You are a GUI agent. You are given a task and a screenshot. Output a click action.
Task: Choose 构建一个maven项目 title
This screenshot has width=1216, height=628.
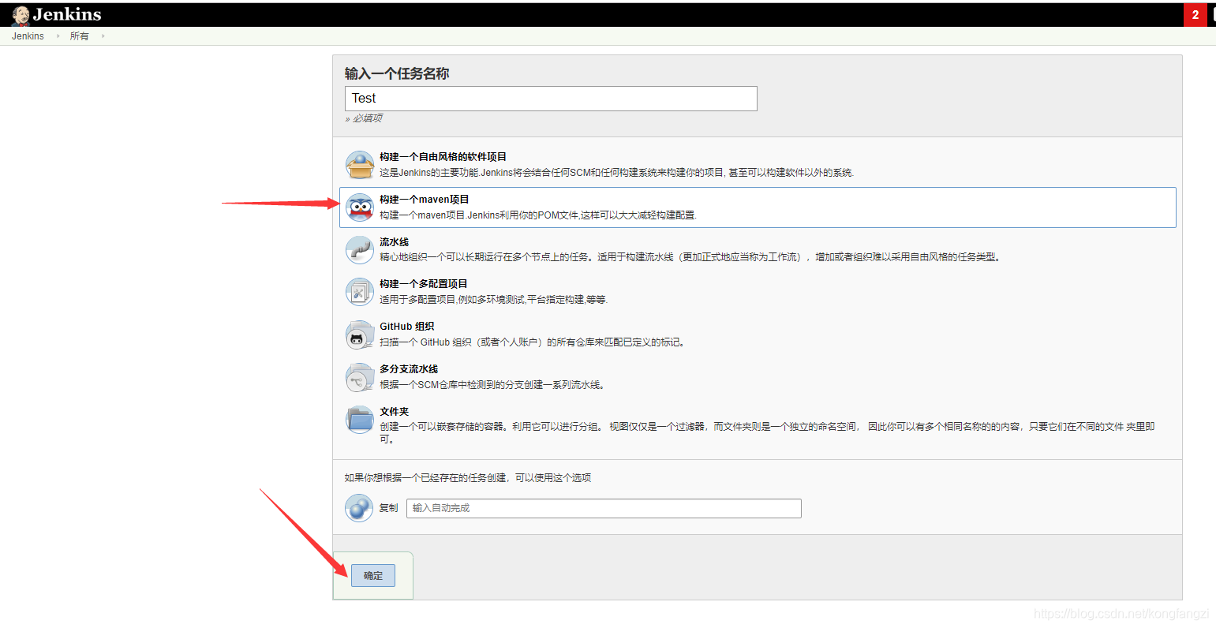click(425, 200)
